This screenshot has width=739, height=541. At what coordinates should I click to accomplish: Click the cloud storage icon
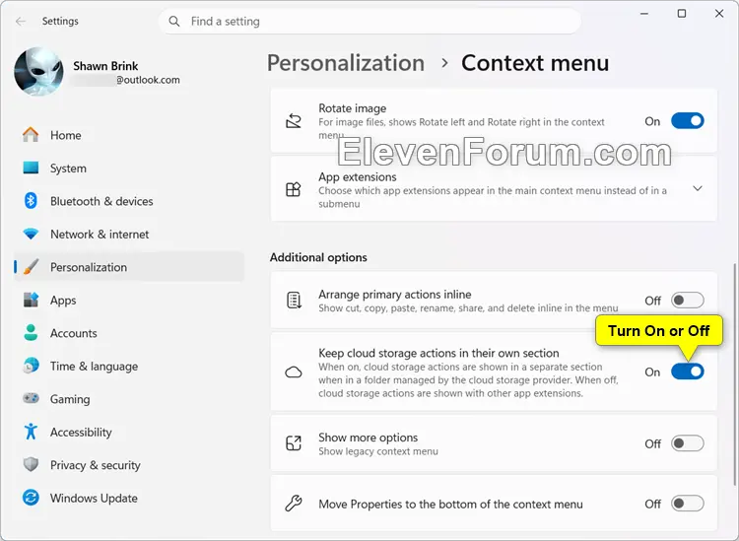pyautogui.click(x=294, y=372)
